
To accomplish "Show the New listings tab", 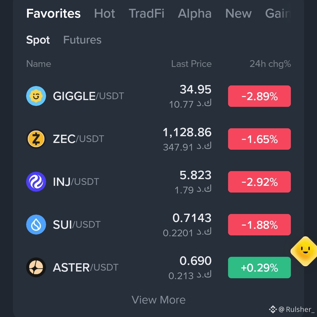I will click(x=238, y=14).
